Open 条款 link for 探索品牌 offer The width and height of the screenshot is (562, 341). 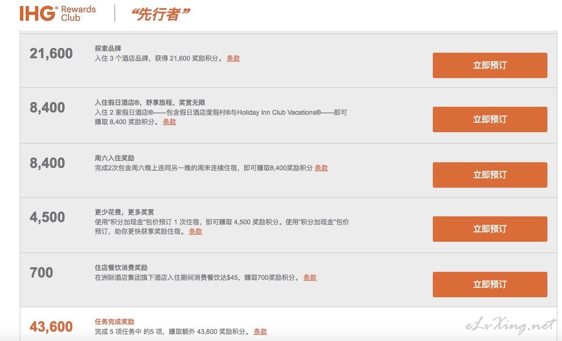(x=233, y=58)
